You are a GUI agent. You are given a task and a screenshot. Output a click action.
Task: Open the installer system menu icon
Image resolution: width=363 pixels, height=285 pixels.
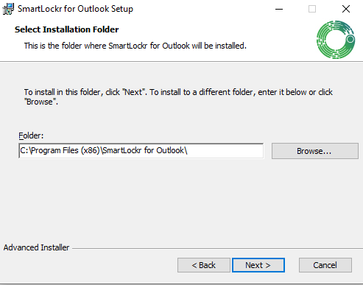(x=8, y=9)
